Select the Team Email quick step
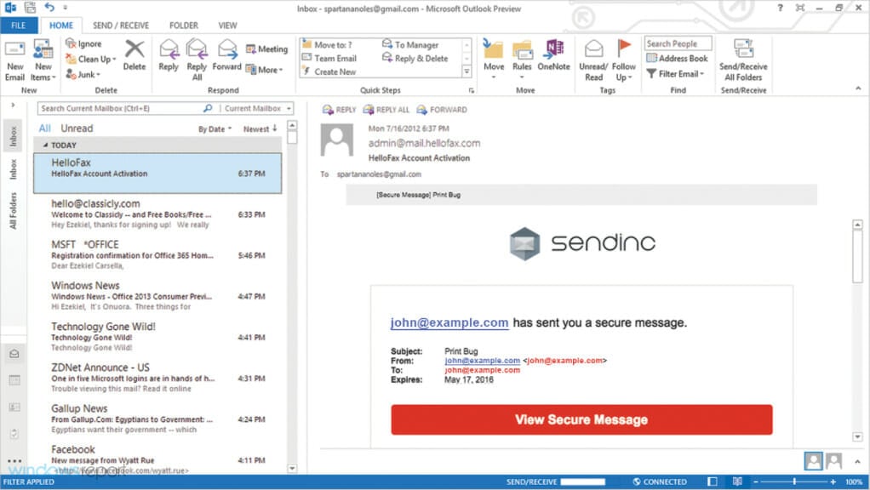This screenshot has height=490, width=870. tap(329, 58)
